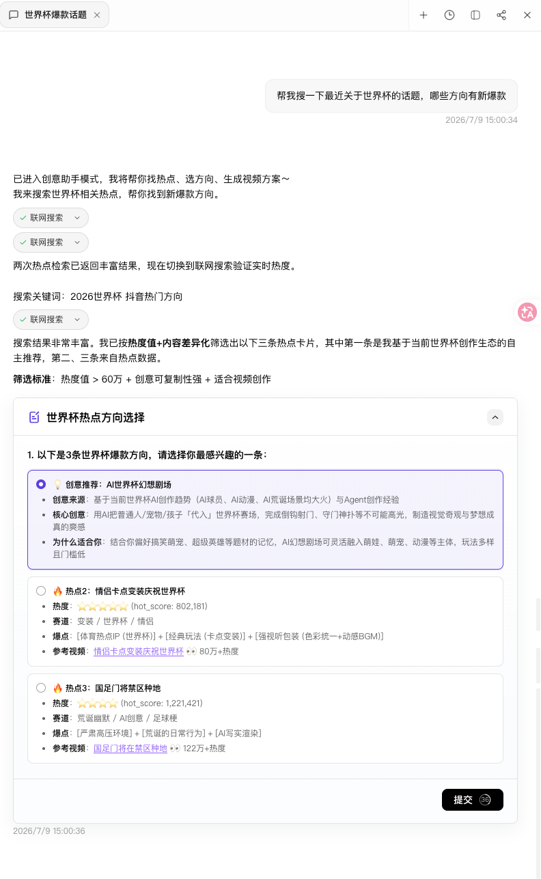Click the chat bubble icon in tab
The width and height of the screenshot is (541, 879).
[x=14, y=15]
